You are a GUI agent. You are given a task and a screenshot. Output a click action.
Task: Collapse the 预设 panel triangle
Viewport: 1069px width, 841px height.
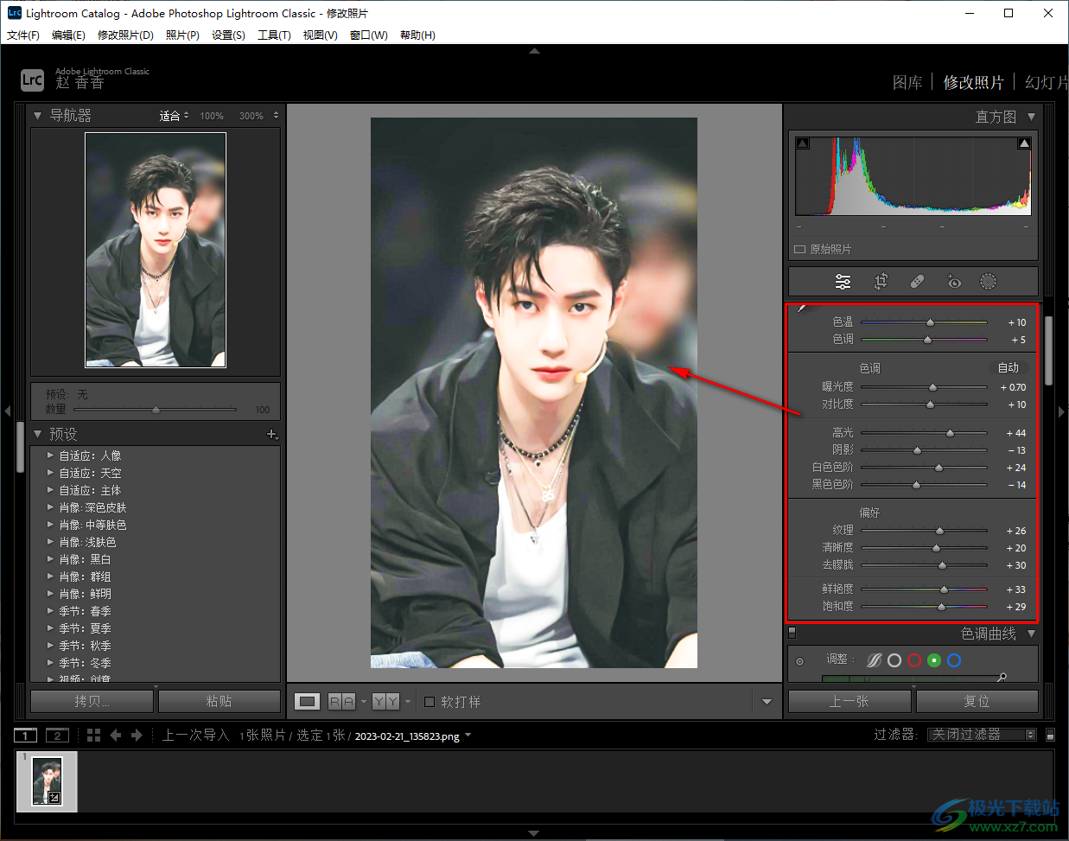(37, 434)
